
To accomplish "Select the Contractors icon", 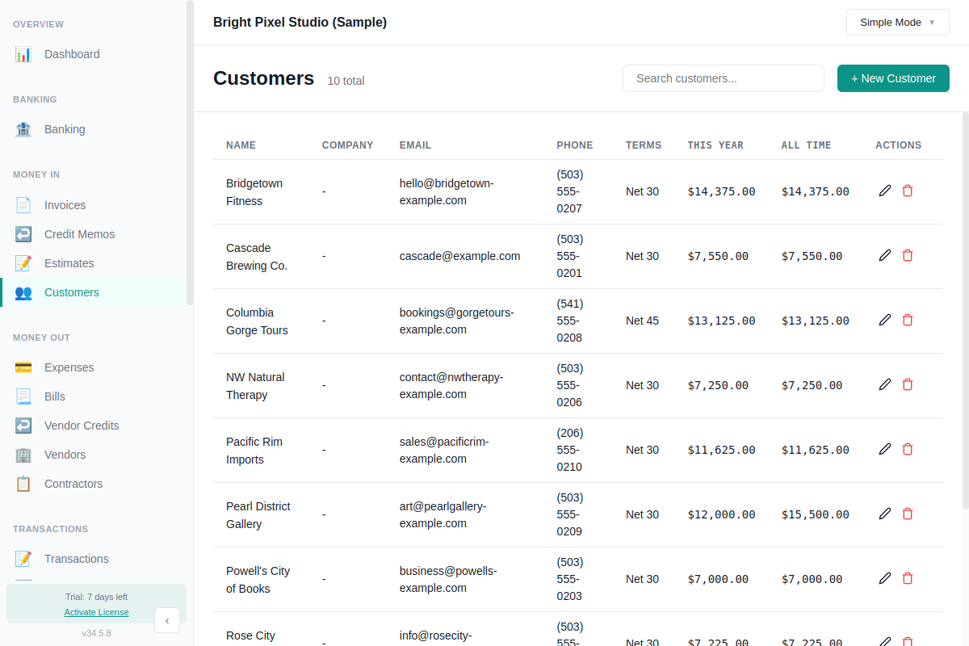I will pyautogui.click(x=23, y=484).
